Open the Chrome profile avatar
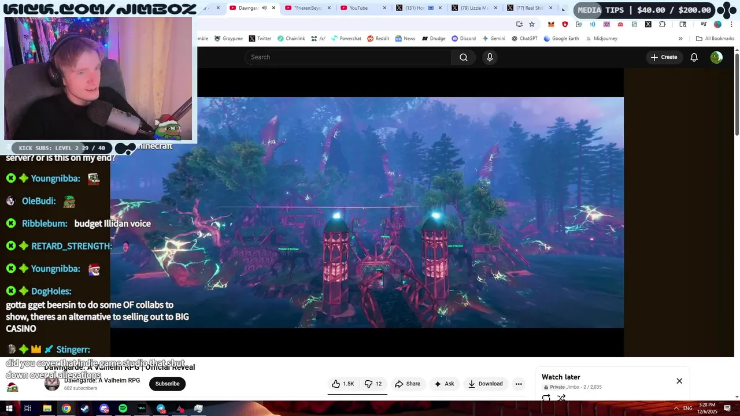The image size is (740, 416). click(x=717, y=24)
